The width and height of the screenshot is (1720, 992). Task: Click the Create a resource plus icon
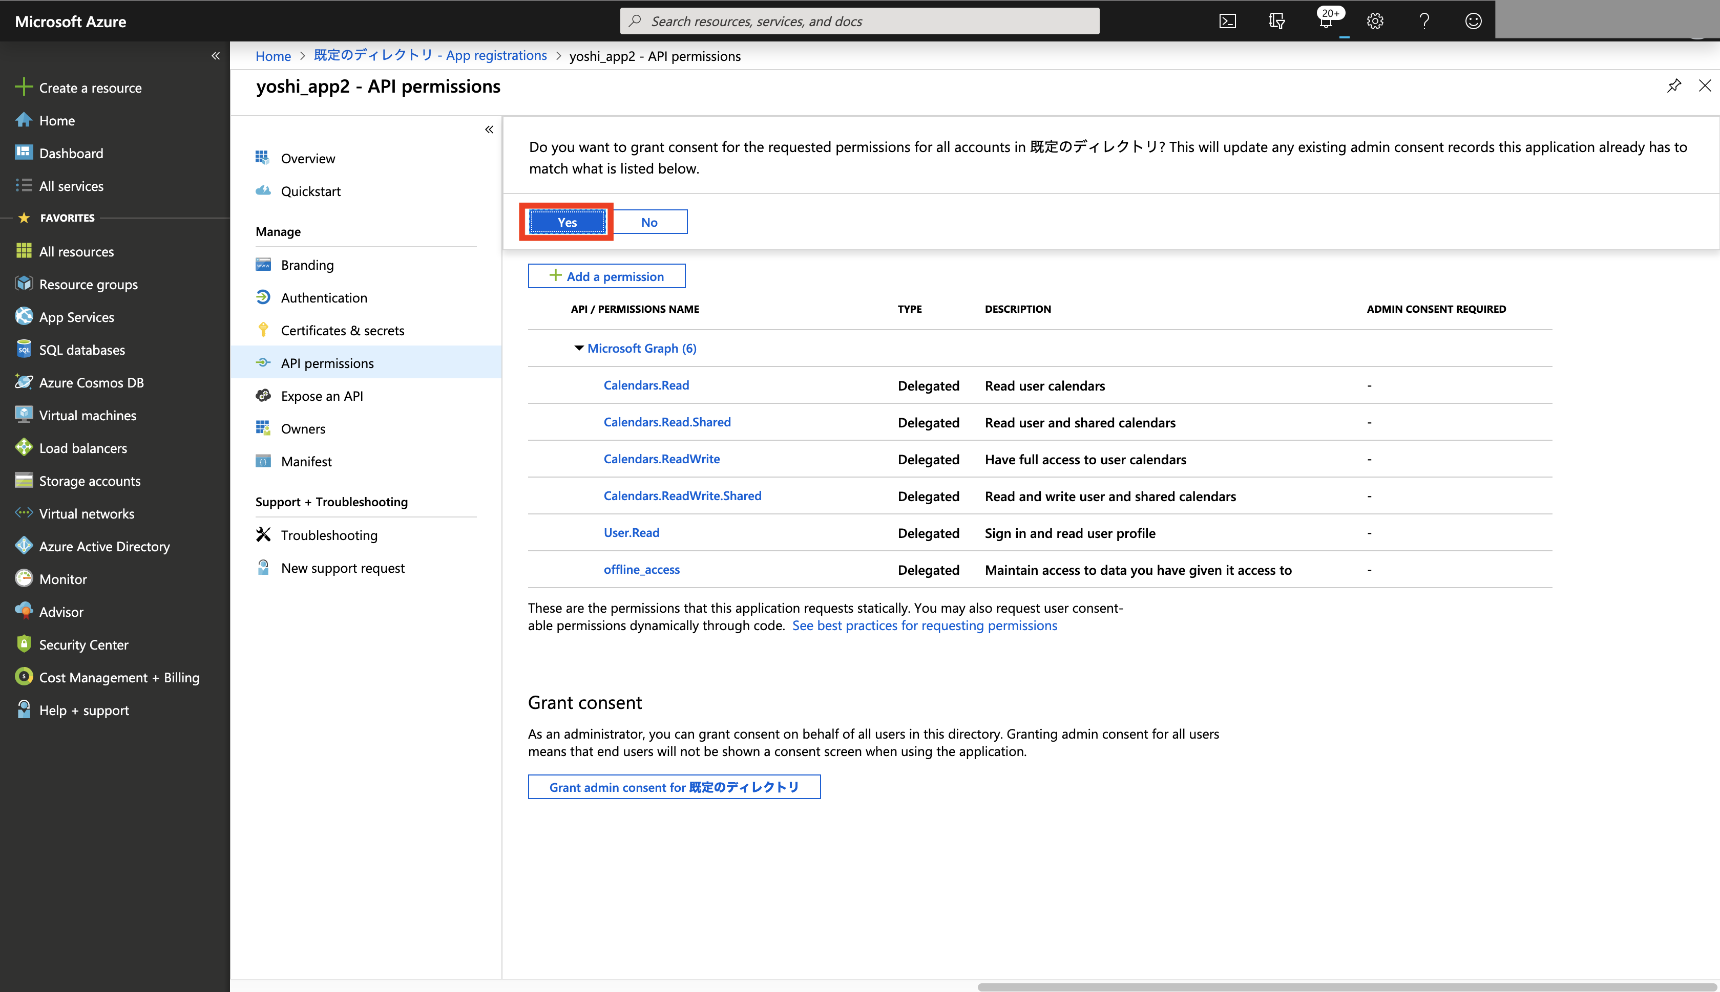[x=24, y=87]
